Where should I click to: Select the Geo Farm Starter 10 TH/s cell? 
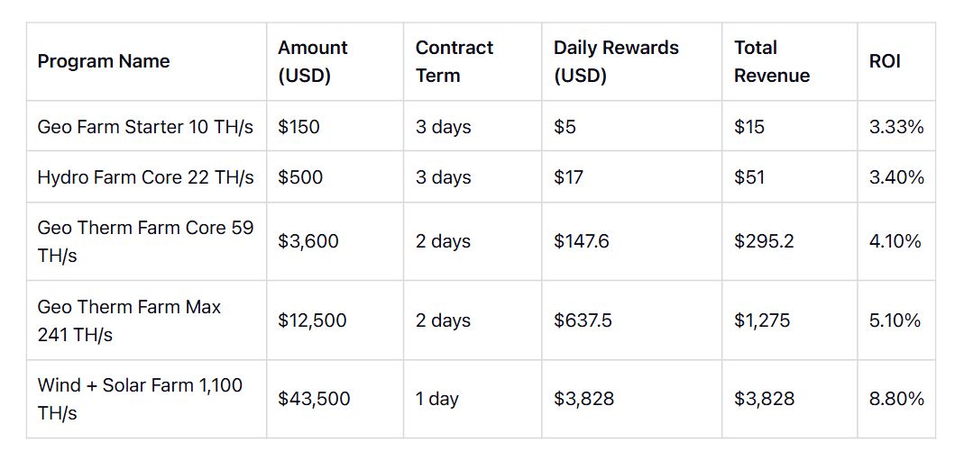[x=145, y=127]
